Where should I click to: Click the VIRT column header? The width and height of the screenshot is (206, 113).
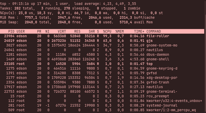62,31
